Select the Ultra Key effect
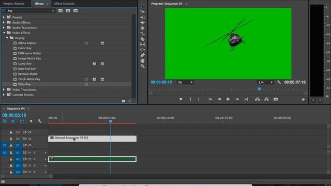The height and width of the screenshot is (186, 331). [24, 84]
